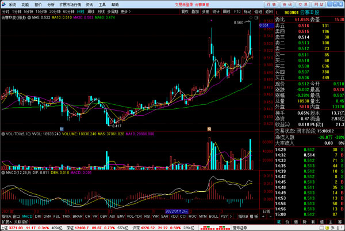Click the 复权 toolbar item

[185, 12]
